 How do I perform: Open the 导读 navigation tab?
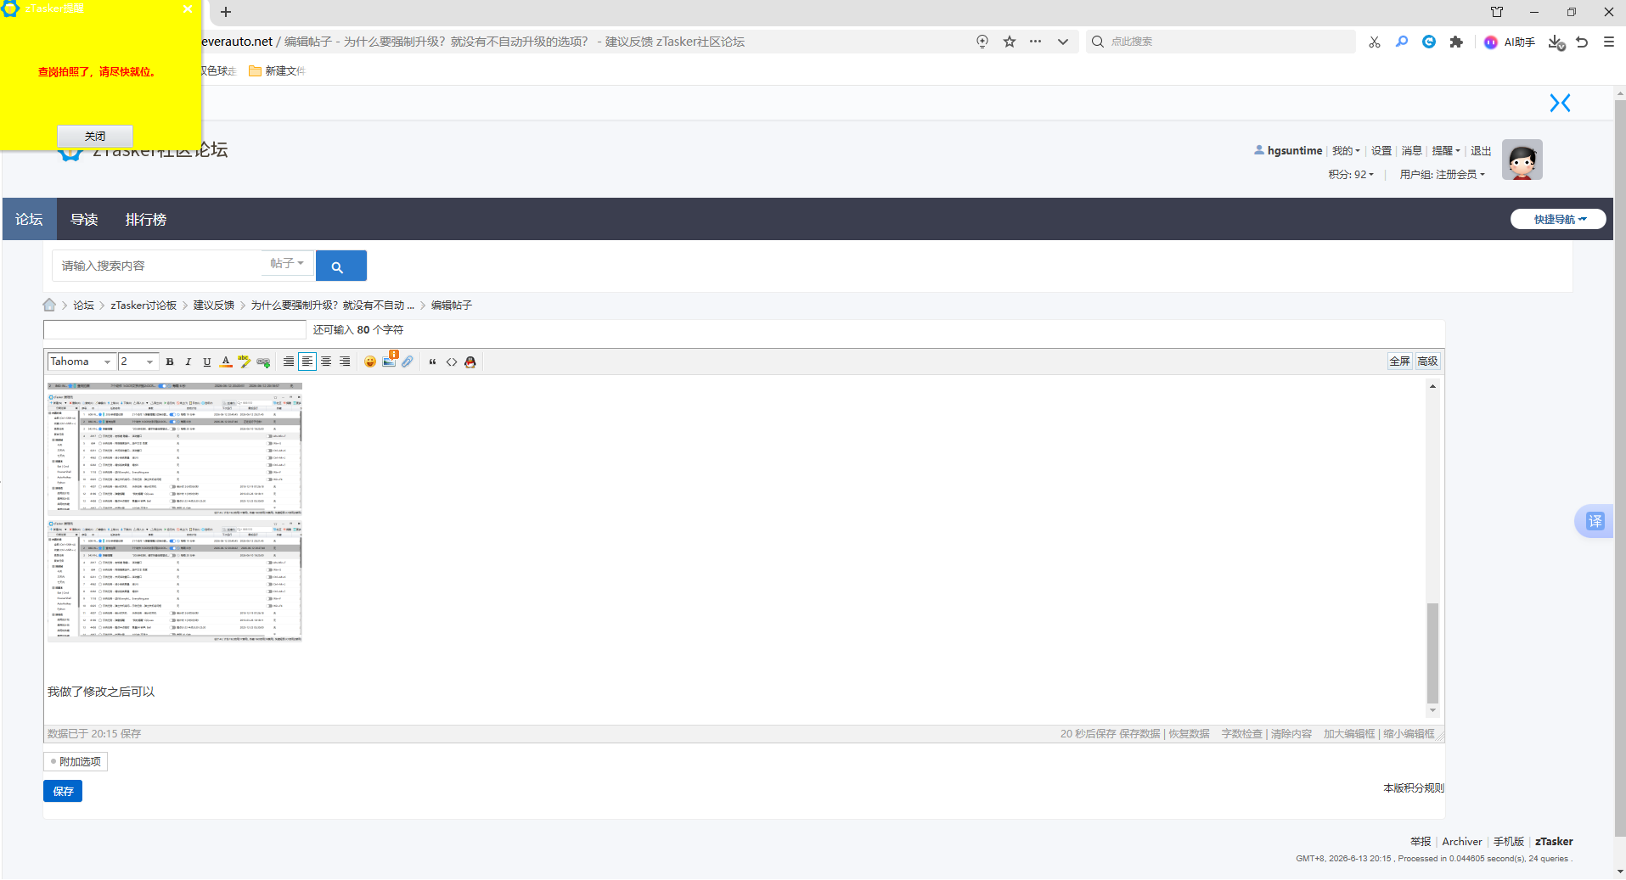[x=84, y=220]
